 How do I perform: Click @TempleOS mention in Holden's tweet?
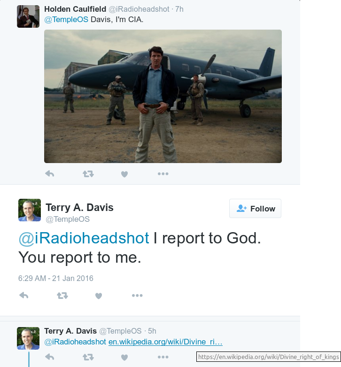pyautogui.click(x=66, y=19)
